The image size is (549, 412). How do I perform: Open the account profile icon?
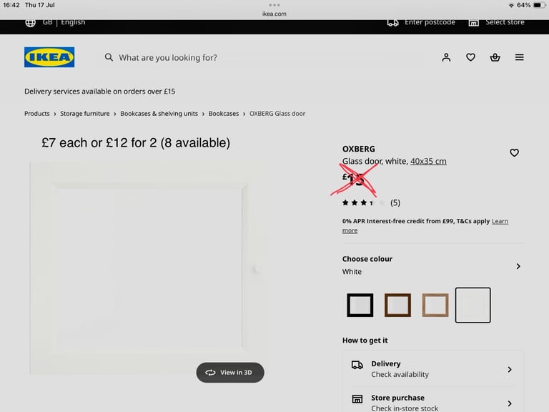click(446, 57)
